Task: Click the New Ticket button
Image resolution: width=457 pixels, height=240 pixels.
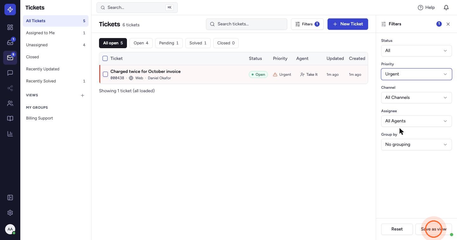Action: [x=348, y=24]
